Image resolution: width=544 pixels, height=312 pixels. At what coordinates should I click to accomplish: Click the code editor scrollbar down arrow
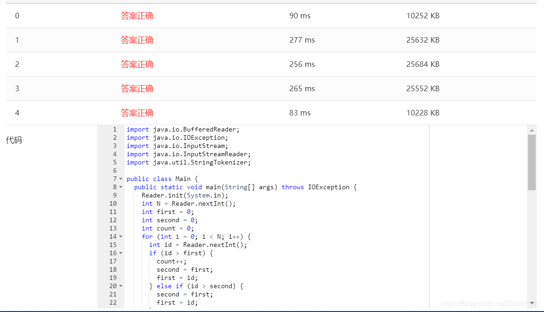tap(532, 303)
